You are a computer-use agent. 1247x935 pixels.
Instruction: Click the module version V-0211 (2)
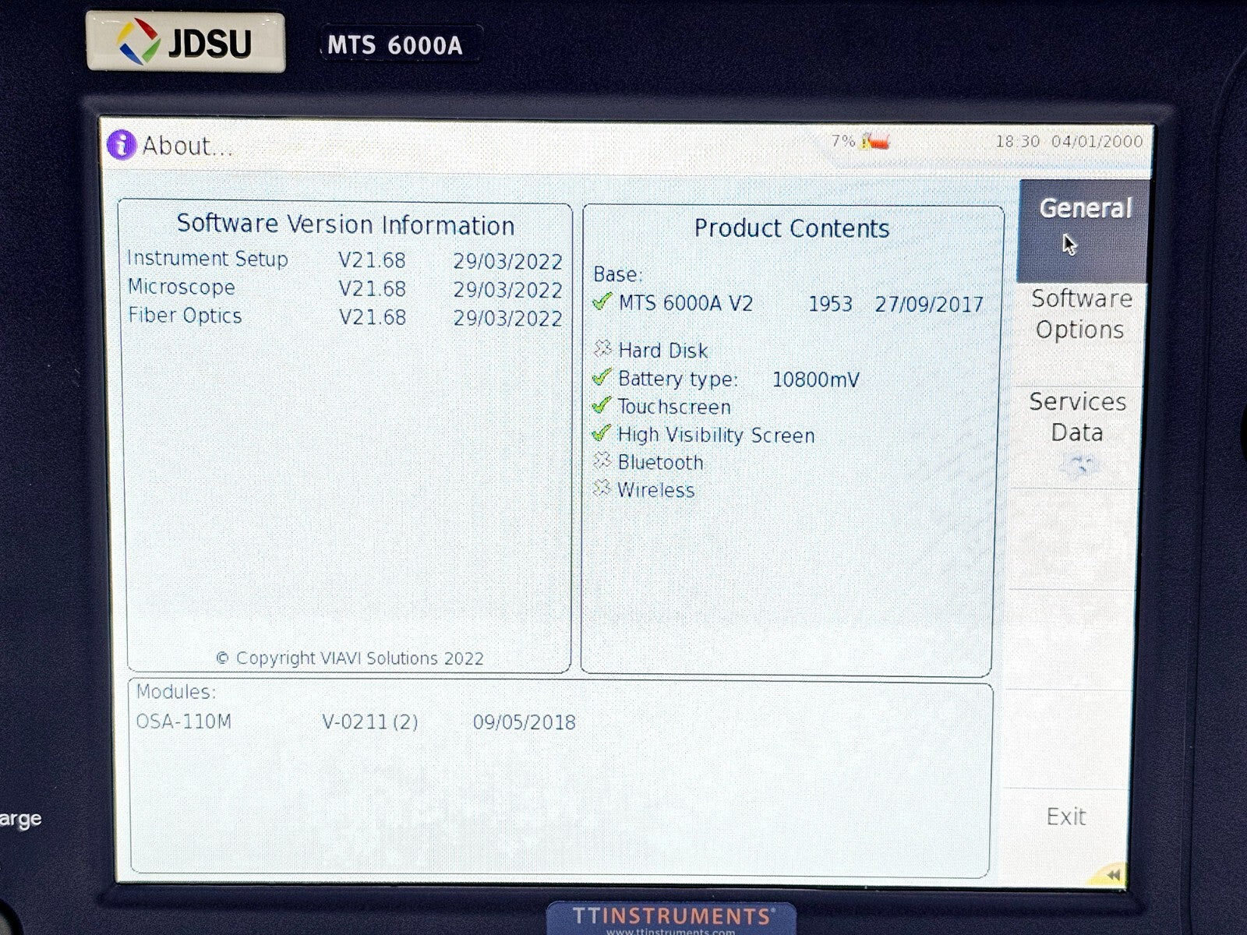(x=370, y=722)
